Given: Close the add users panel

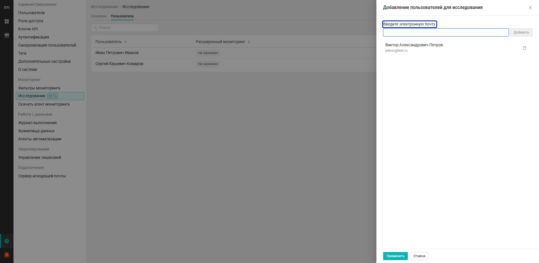Looking at the screenshot, I should click(530, 8).
